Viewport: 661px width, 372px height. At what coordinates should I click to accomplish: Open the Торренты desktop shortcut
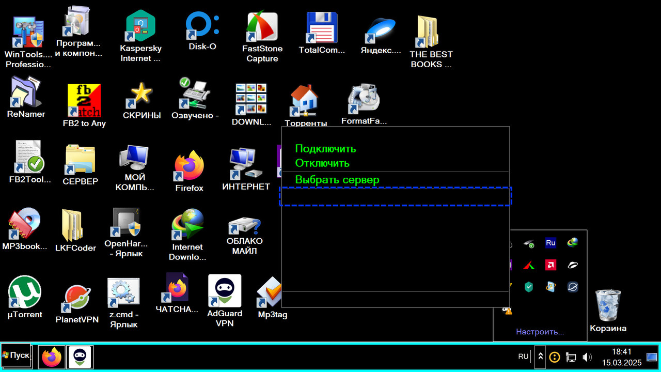click(306, 106)
